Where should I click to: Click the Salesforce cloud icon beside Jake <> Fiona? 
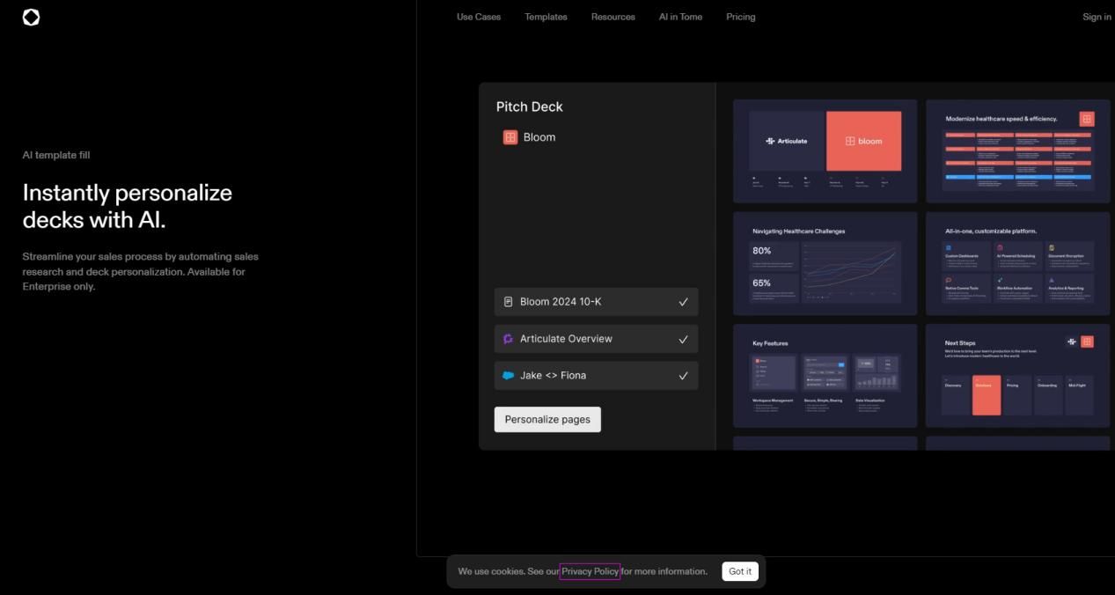point(508,376)
